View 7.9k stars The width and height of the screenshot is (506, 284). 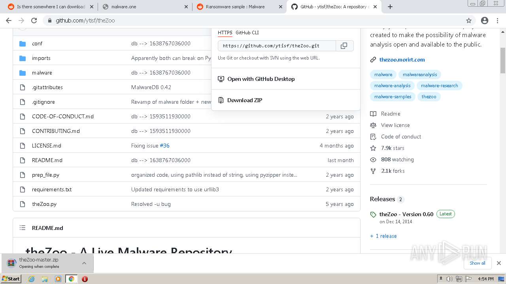coord(393,148)
